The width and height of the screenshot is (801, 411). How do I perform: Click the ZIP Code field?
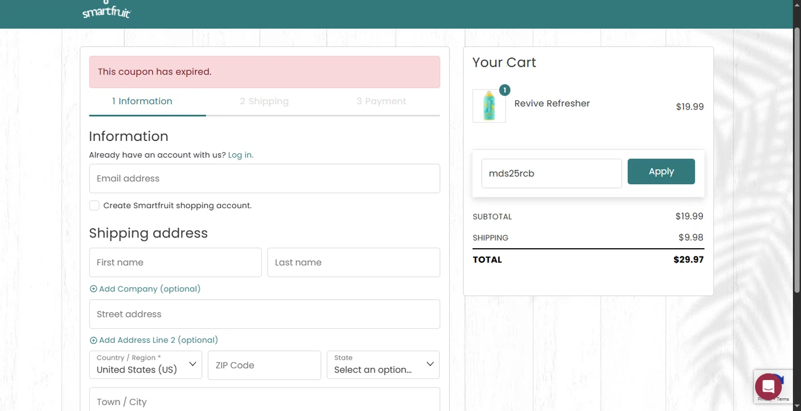pyautogui.click(x=264, y=365)
